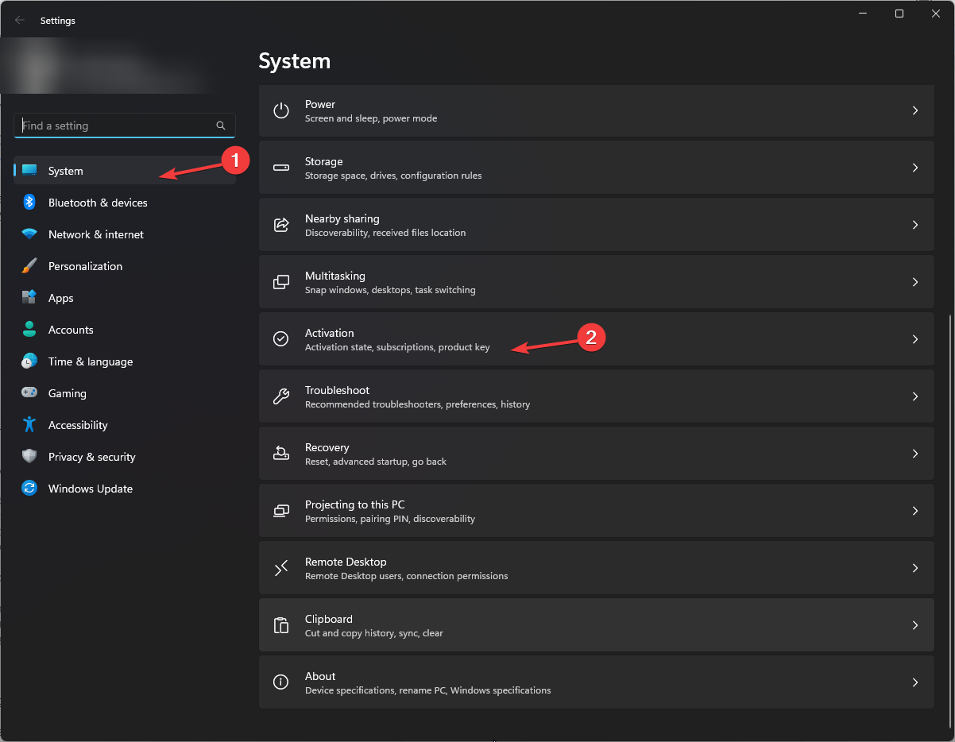Go back using the back arrow
955x742 pixels.
pyautogui.click(x=20, y=21)
